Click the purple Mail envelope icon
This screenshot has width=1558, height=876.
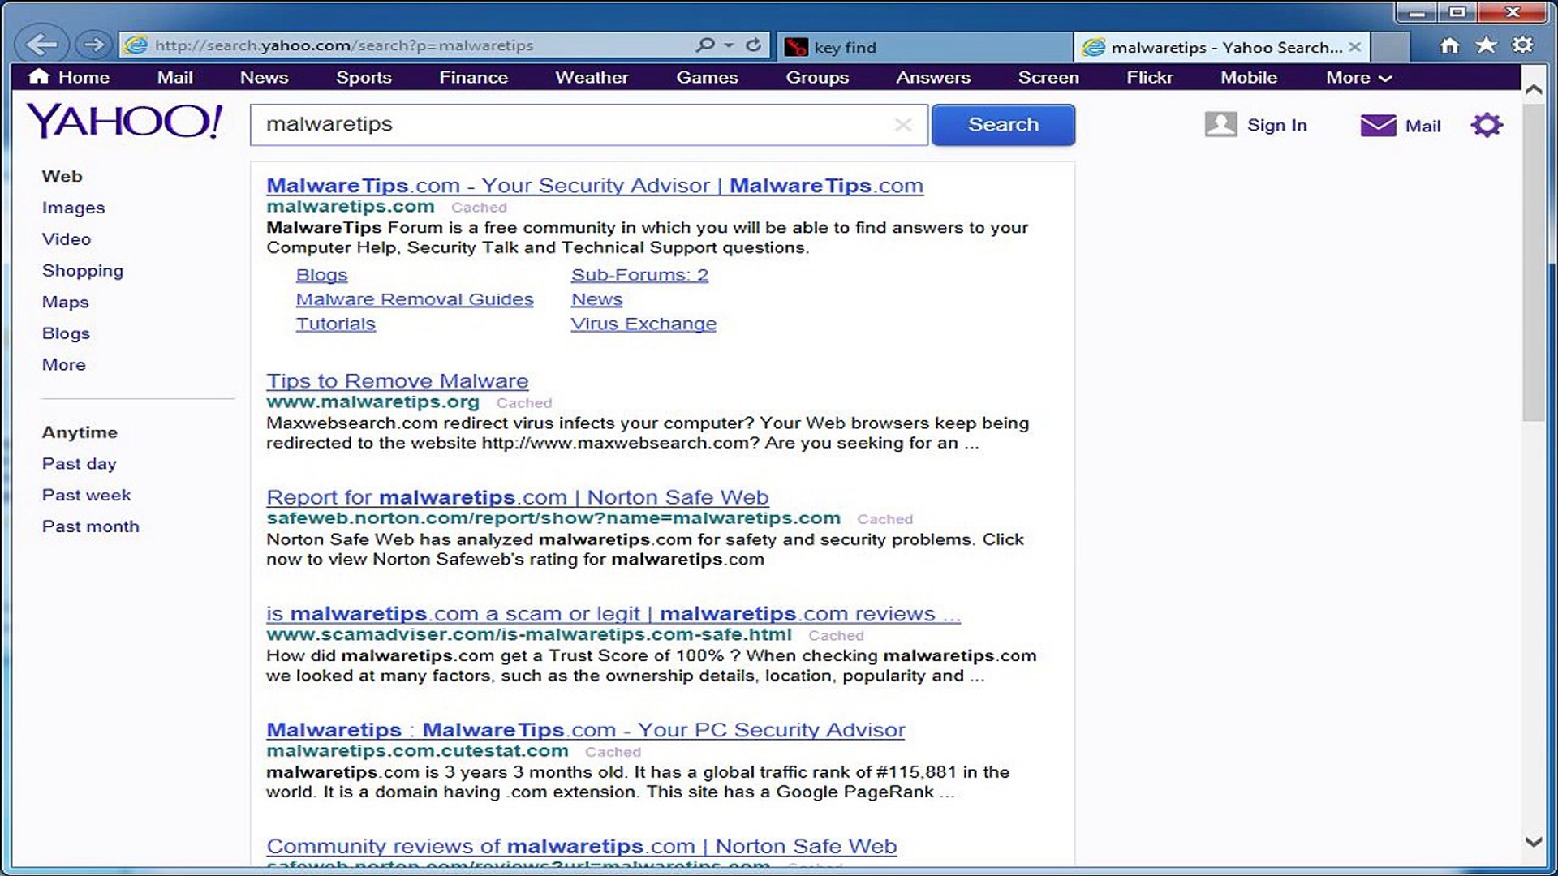tap(1378, 126)
